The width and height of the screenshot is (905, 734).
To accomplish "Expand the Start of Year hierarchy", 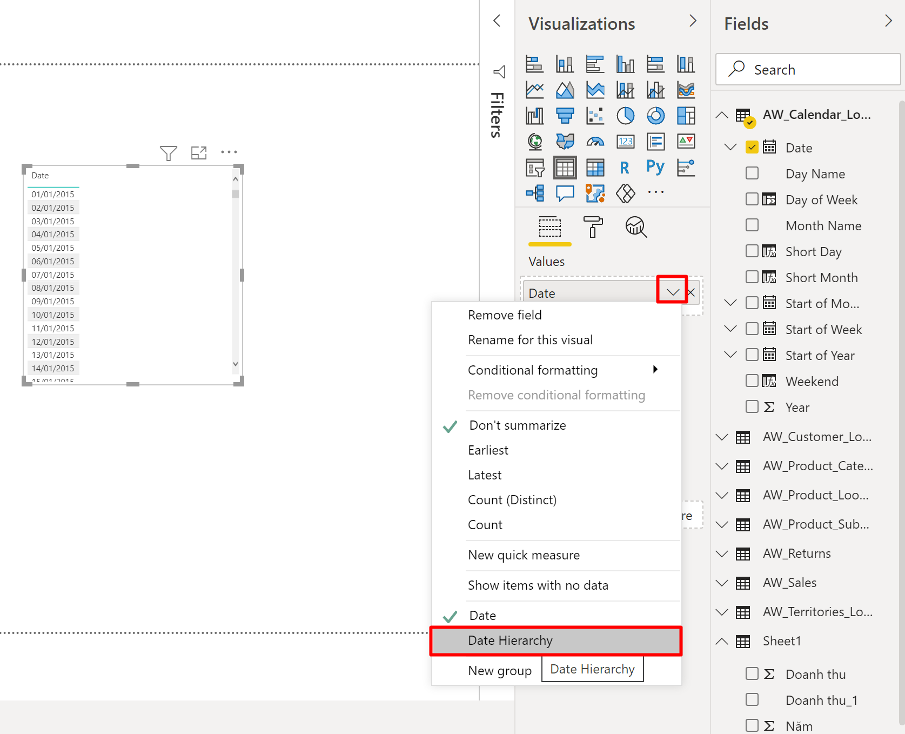I will [x=730, y=355].
